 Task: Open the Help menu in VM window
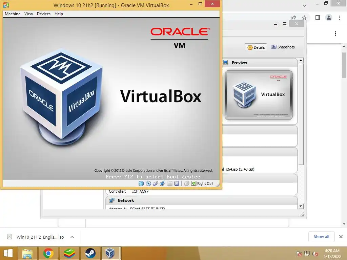point(59,14)
